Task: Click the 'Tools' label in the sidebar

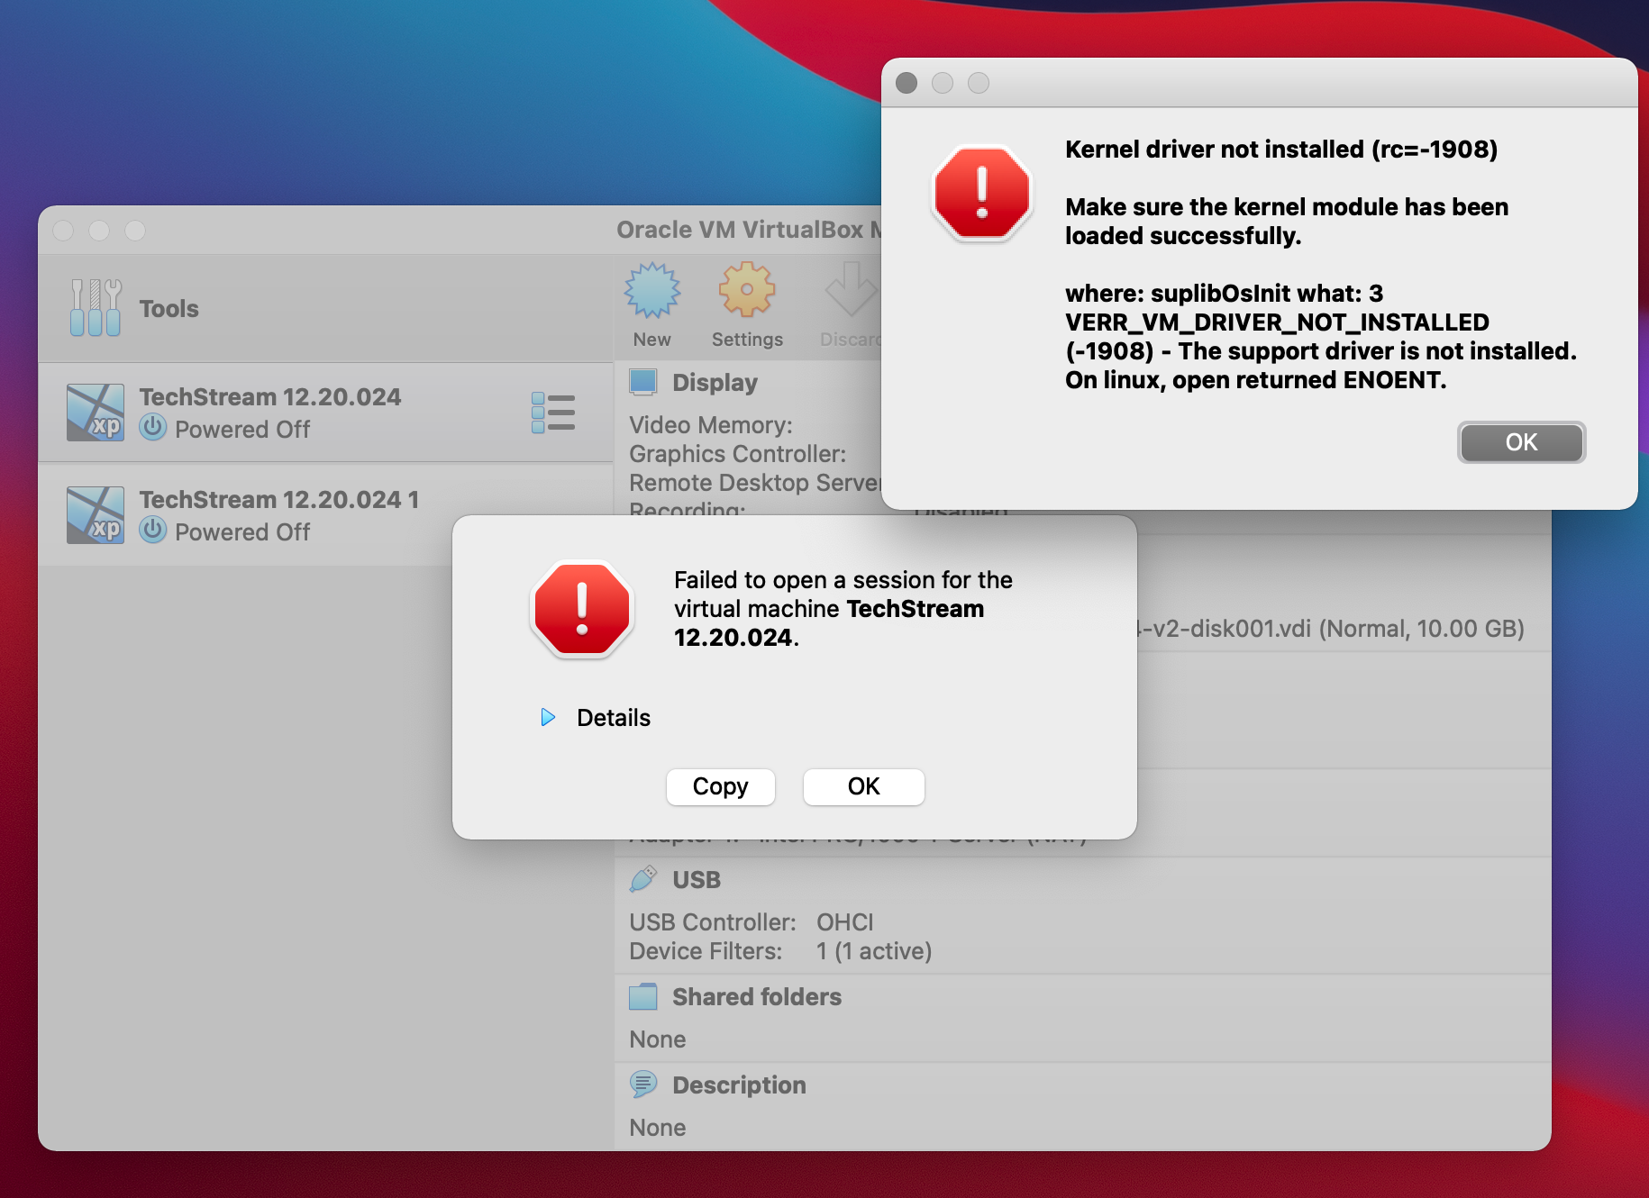Action: [x=169, y=309]
